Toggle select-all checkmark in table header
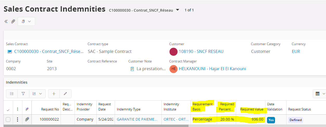The image size is (326, 127). (x=8, y=110)
